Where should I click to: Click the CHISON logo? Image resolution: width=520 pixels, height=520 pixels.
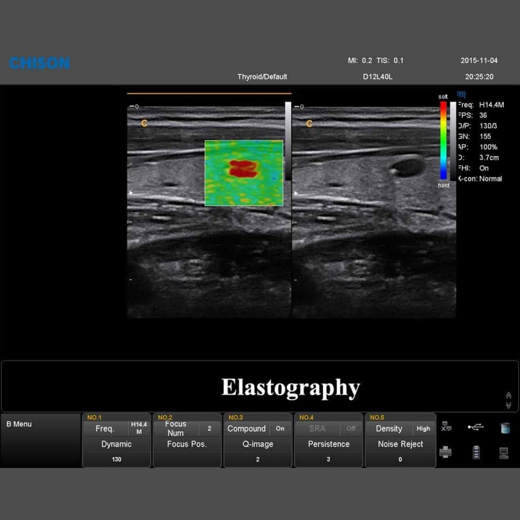click(39, 63)
